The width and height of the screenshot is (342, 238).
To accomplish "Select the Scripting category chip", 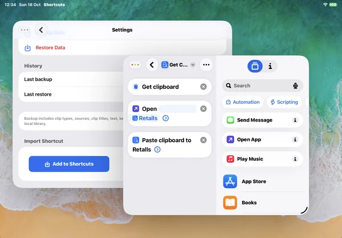I will pyautogui.click(x=284, y=102).
